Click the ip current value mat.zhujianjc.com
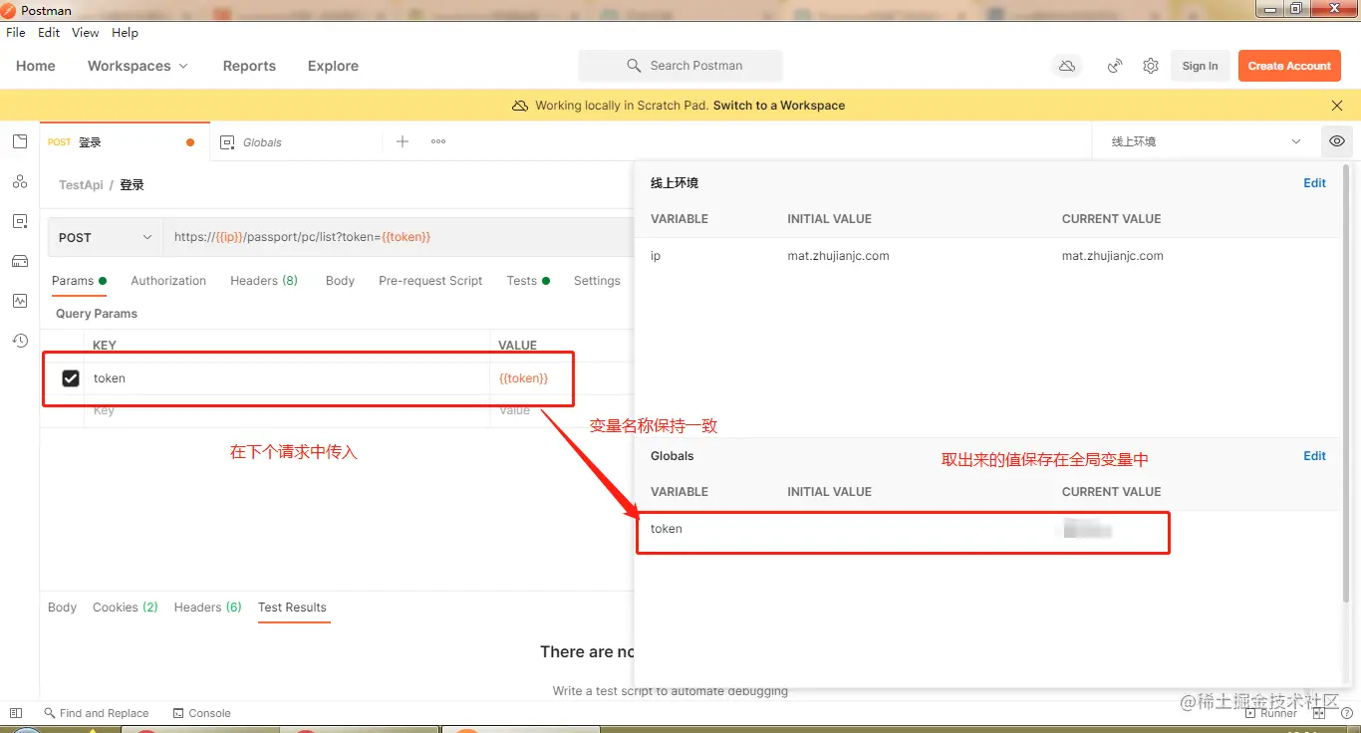1361x733 pixels. coord(1113,256)
